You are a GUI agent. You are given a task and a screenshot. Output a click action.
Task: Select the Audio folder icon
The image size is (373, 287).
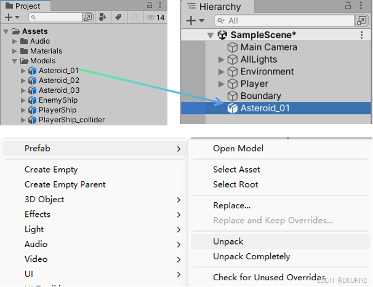24,41
